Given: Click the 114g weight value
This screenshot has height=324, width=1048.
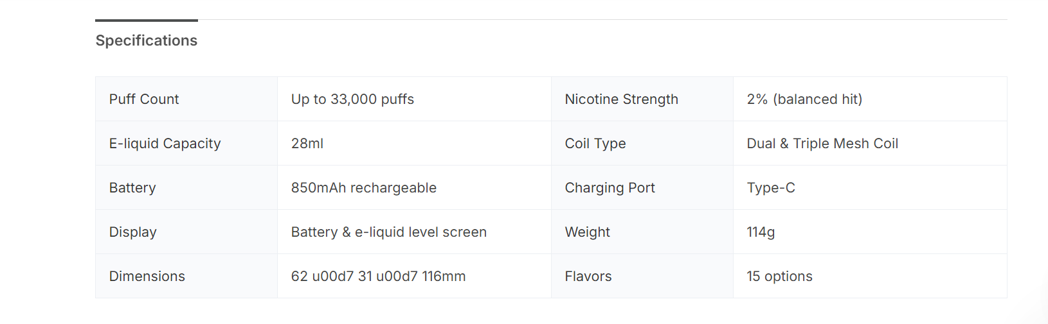Looking at the screenshot, I should 761,232.
